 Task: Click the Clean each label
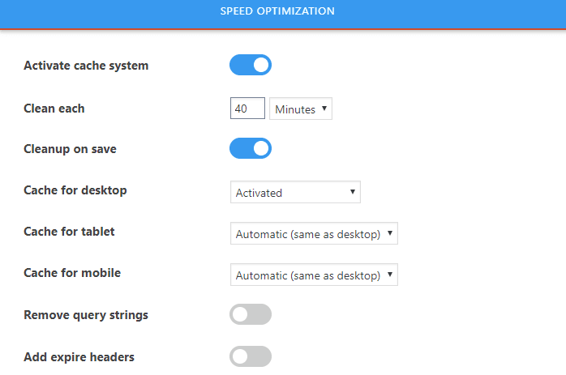coord(54,108)
